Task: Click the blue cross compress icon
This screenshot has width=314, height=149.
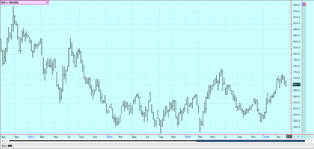Action: pyautogui.click(x=302, y=137)
